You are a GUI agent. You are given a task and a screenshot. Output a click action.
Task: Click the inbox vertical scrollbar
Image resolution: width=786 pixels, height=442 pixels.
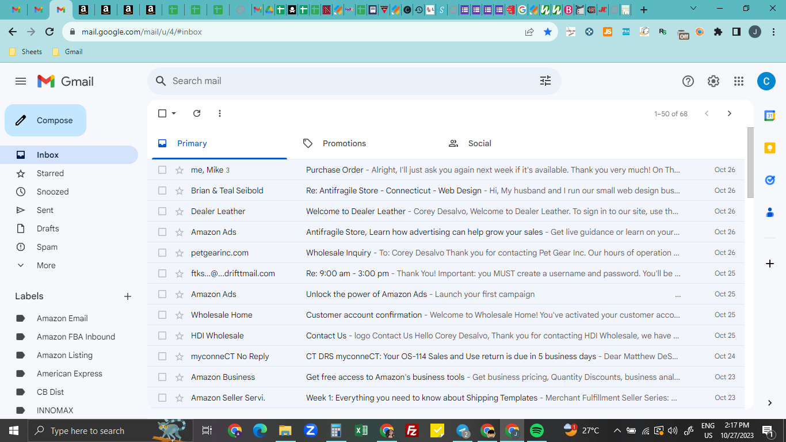coord(750,163)
